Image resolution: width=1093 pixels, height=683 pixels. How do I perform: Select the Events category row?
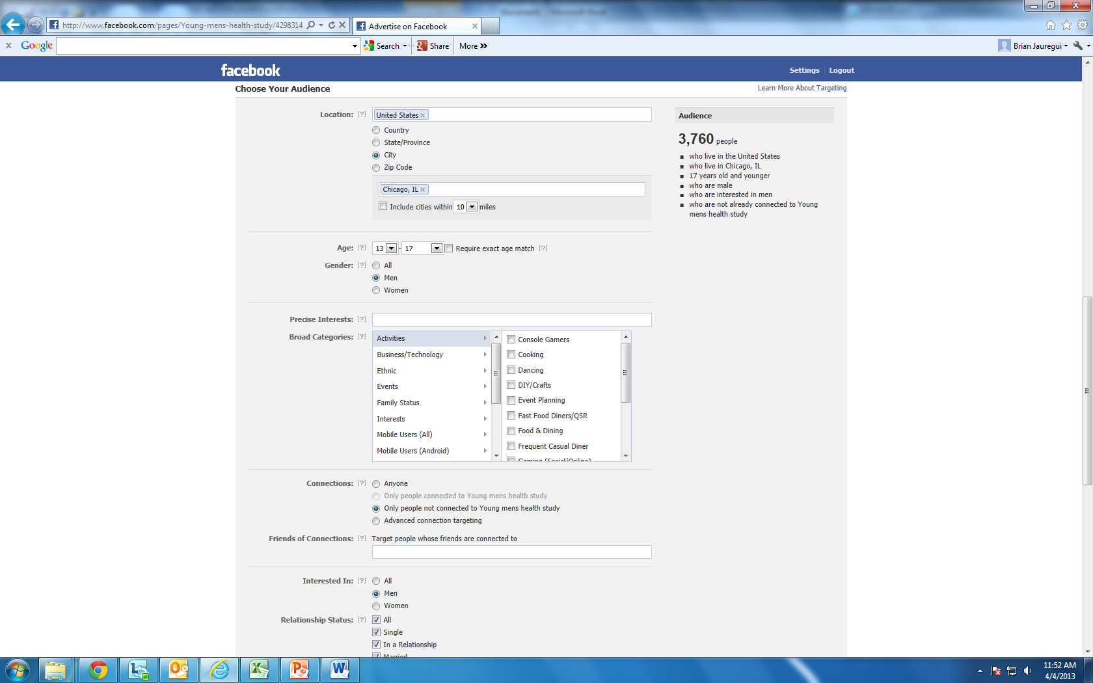click(x=431, y=386)
